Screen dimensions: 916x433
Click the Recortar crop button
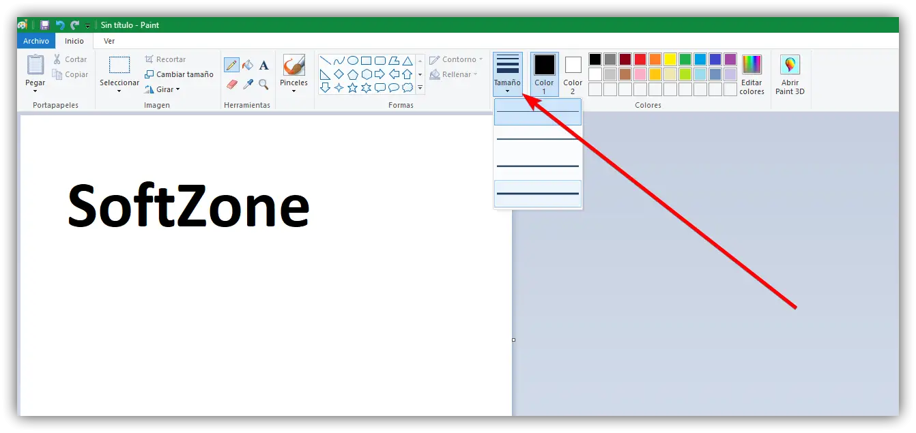pos(165,59)
